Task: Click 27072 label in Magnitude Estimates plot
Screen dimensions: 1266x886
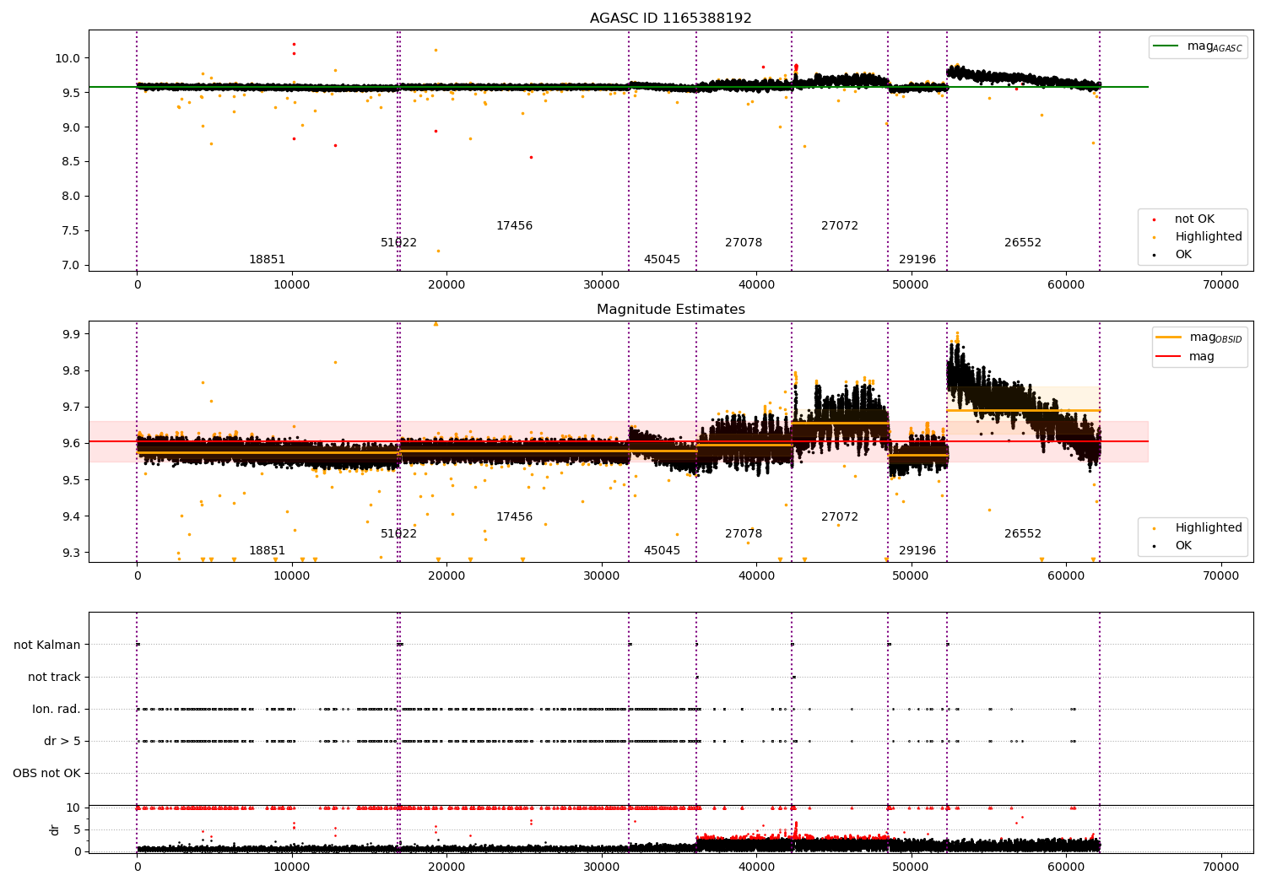Action: [840, 517]
